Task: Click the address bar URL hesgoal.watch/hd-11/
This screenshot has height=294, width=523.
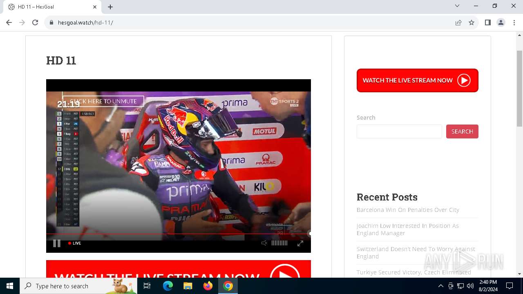Action: 85,23
